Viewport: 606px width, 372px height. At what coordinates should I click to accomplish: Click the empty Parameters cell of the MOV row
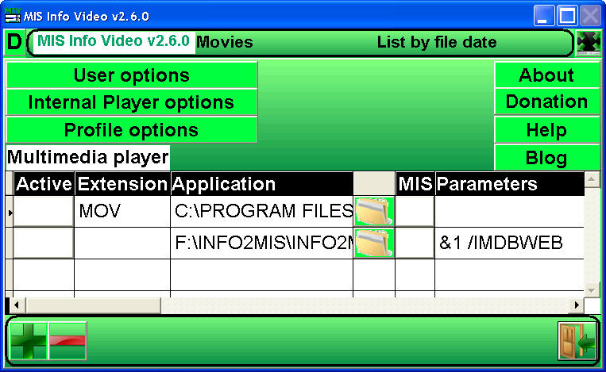509,211
